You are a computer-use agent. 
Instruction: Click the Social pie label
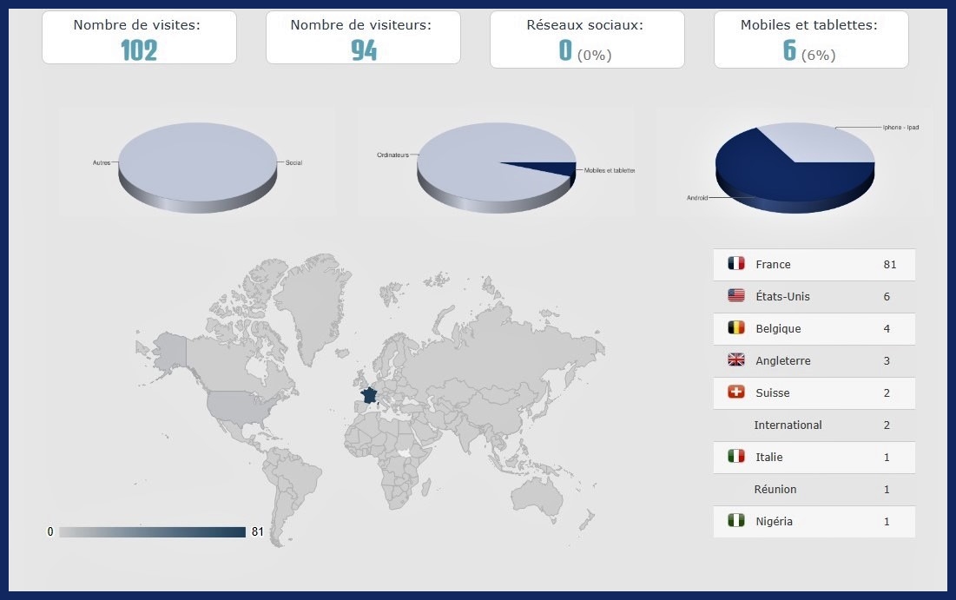click(x=293, y=162)
